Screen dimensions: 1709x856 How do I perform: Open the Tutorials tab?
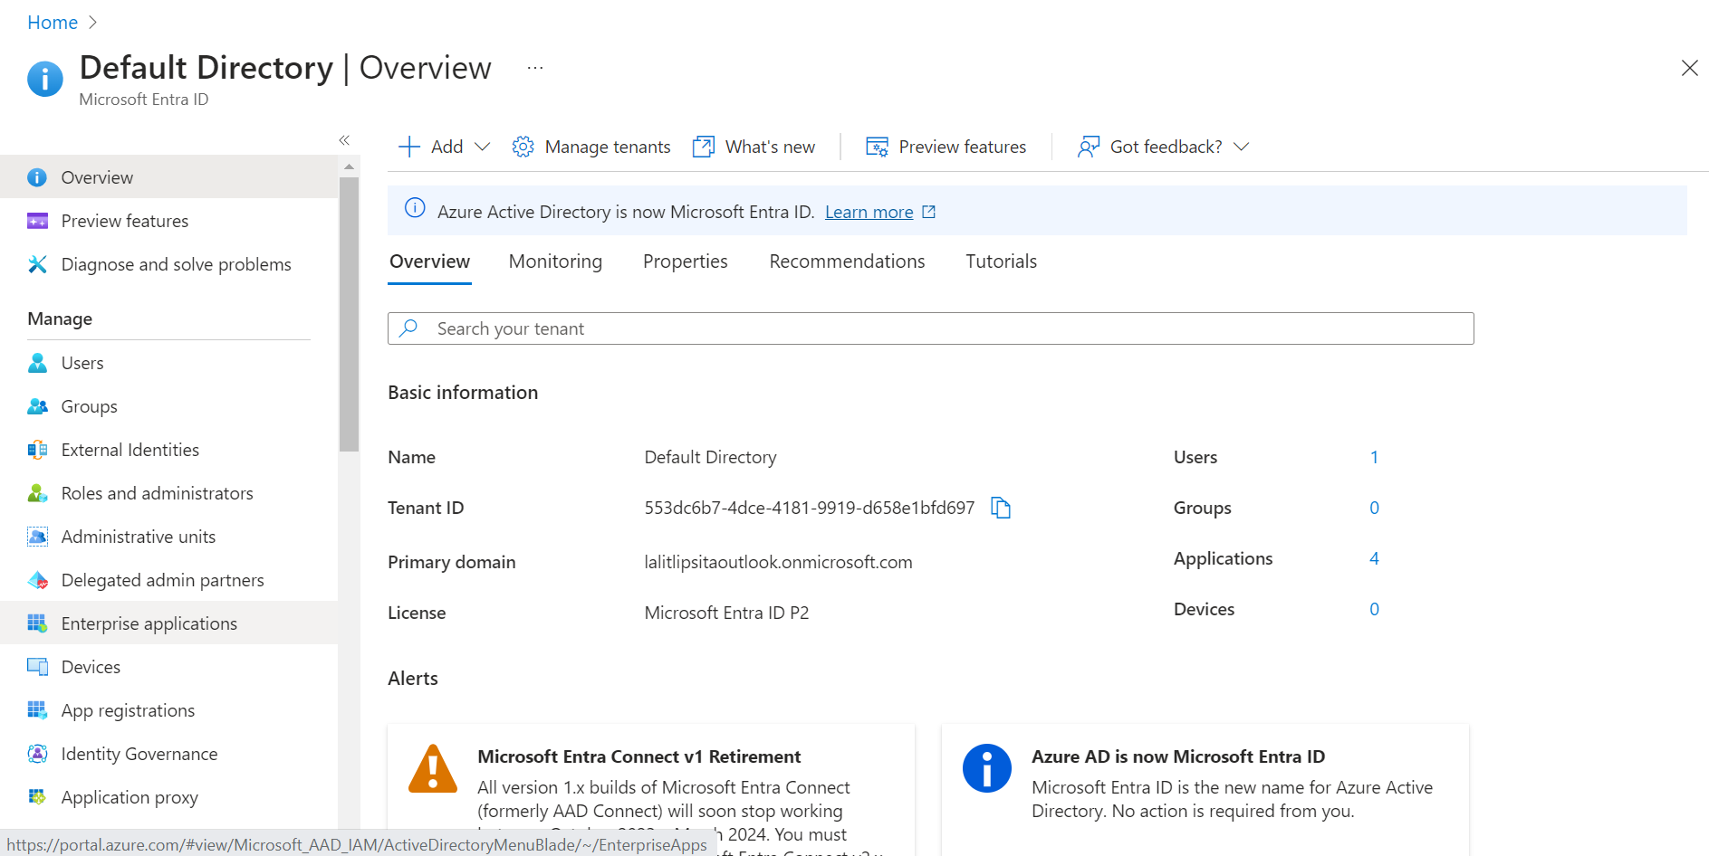coord(1001,262)
